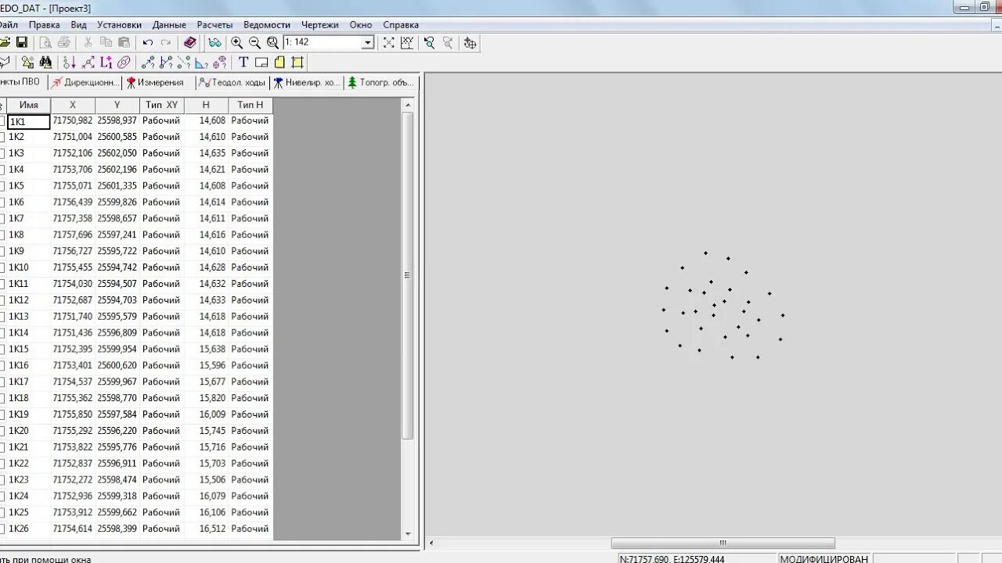
Task: Select the point name cell 1K1
Action: pos(28,121)
